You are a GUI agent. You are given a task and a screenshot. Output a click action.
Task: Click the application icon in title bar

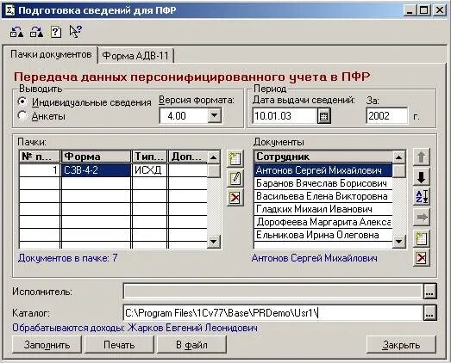(9, 10)
